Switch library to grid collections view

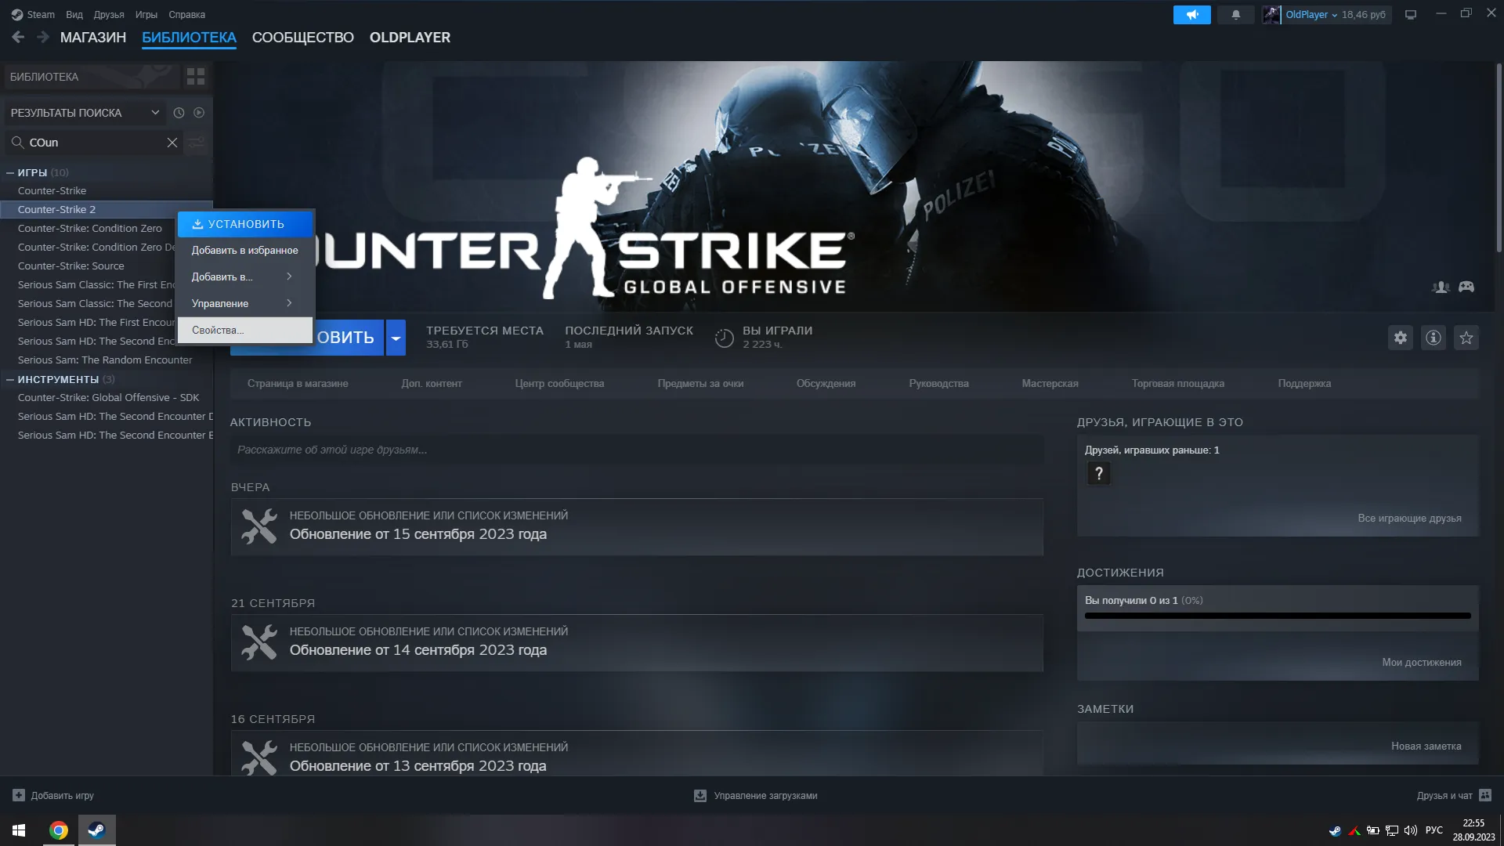pos(196,76)
